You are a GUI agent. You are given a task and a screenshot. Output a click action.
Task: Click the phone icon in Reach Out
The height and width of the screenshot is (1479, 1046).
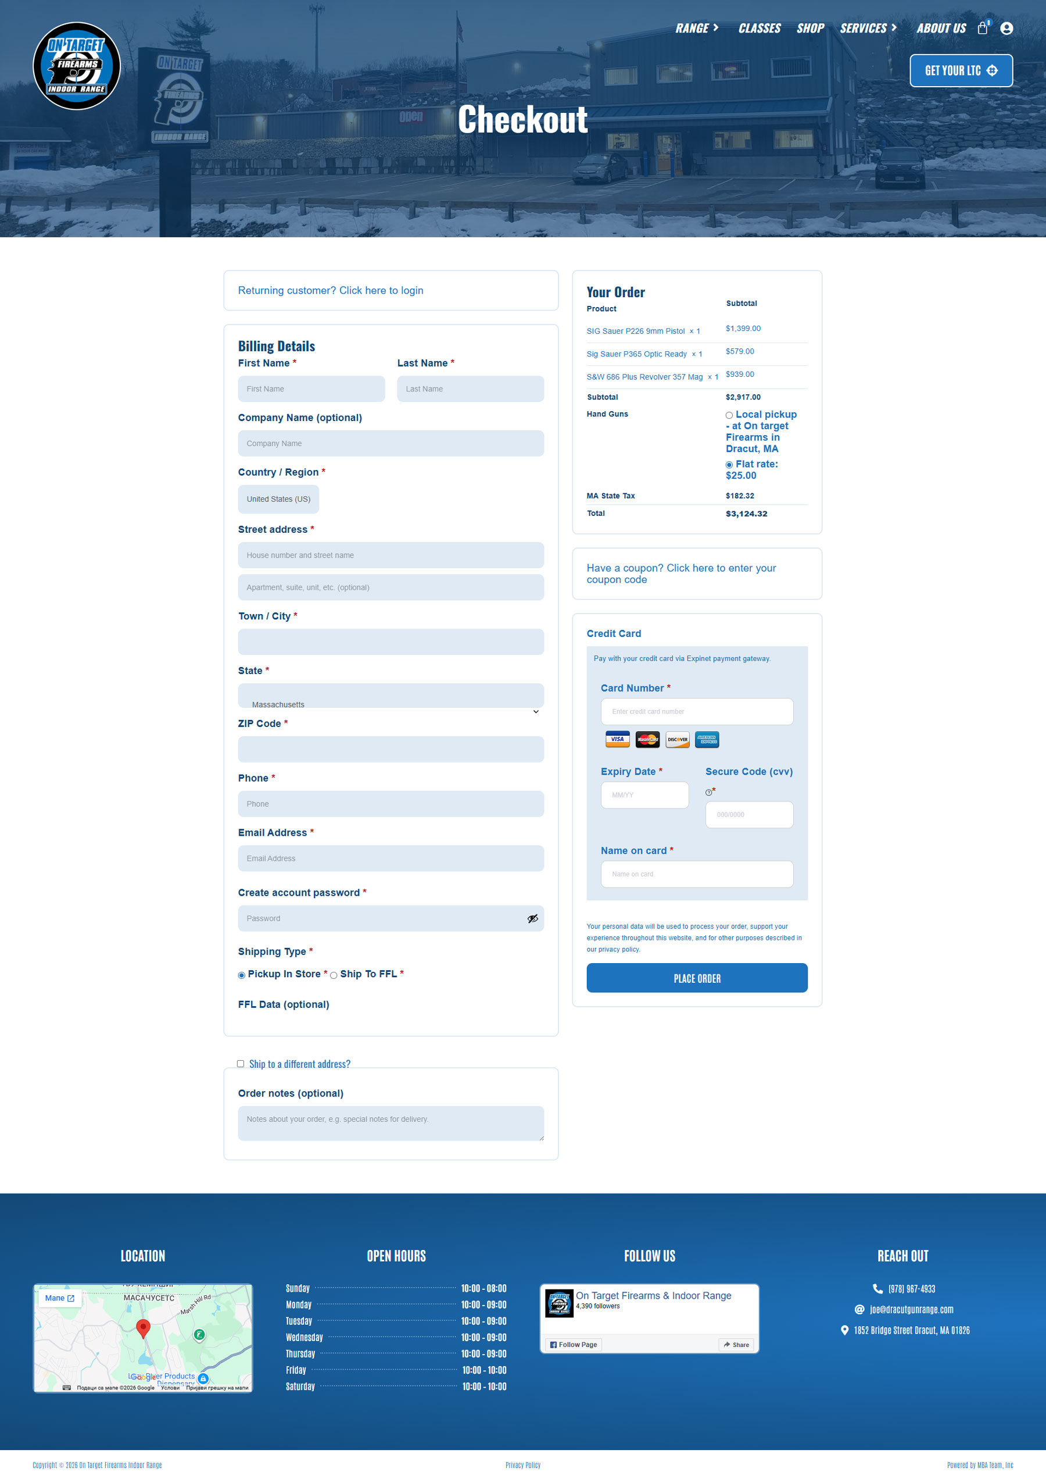coord(877,1288)
